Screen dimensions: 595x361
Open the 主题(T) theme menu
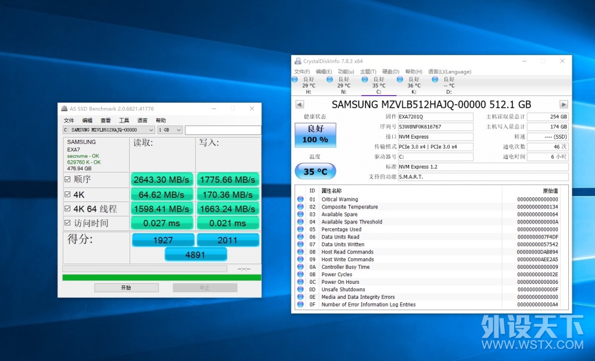(x=368, y=71)
